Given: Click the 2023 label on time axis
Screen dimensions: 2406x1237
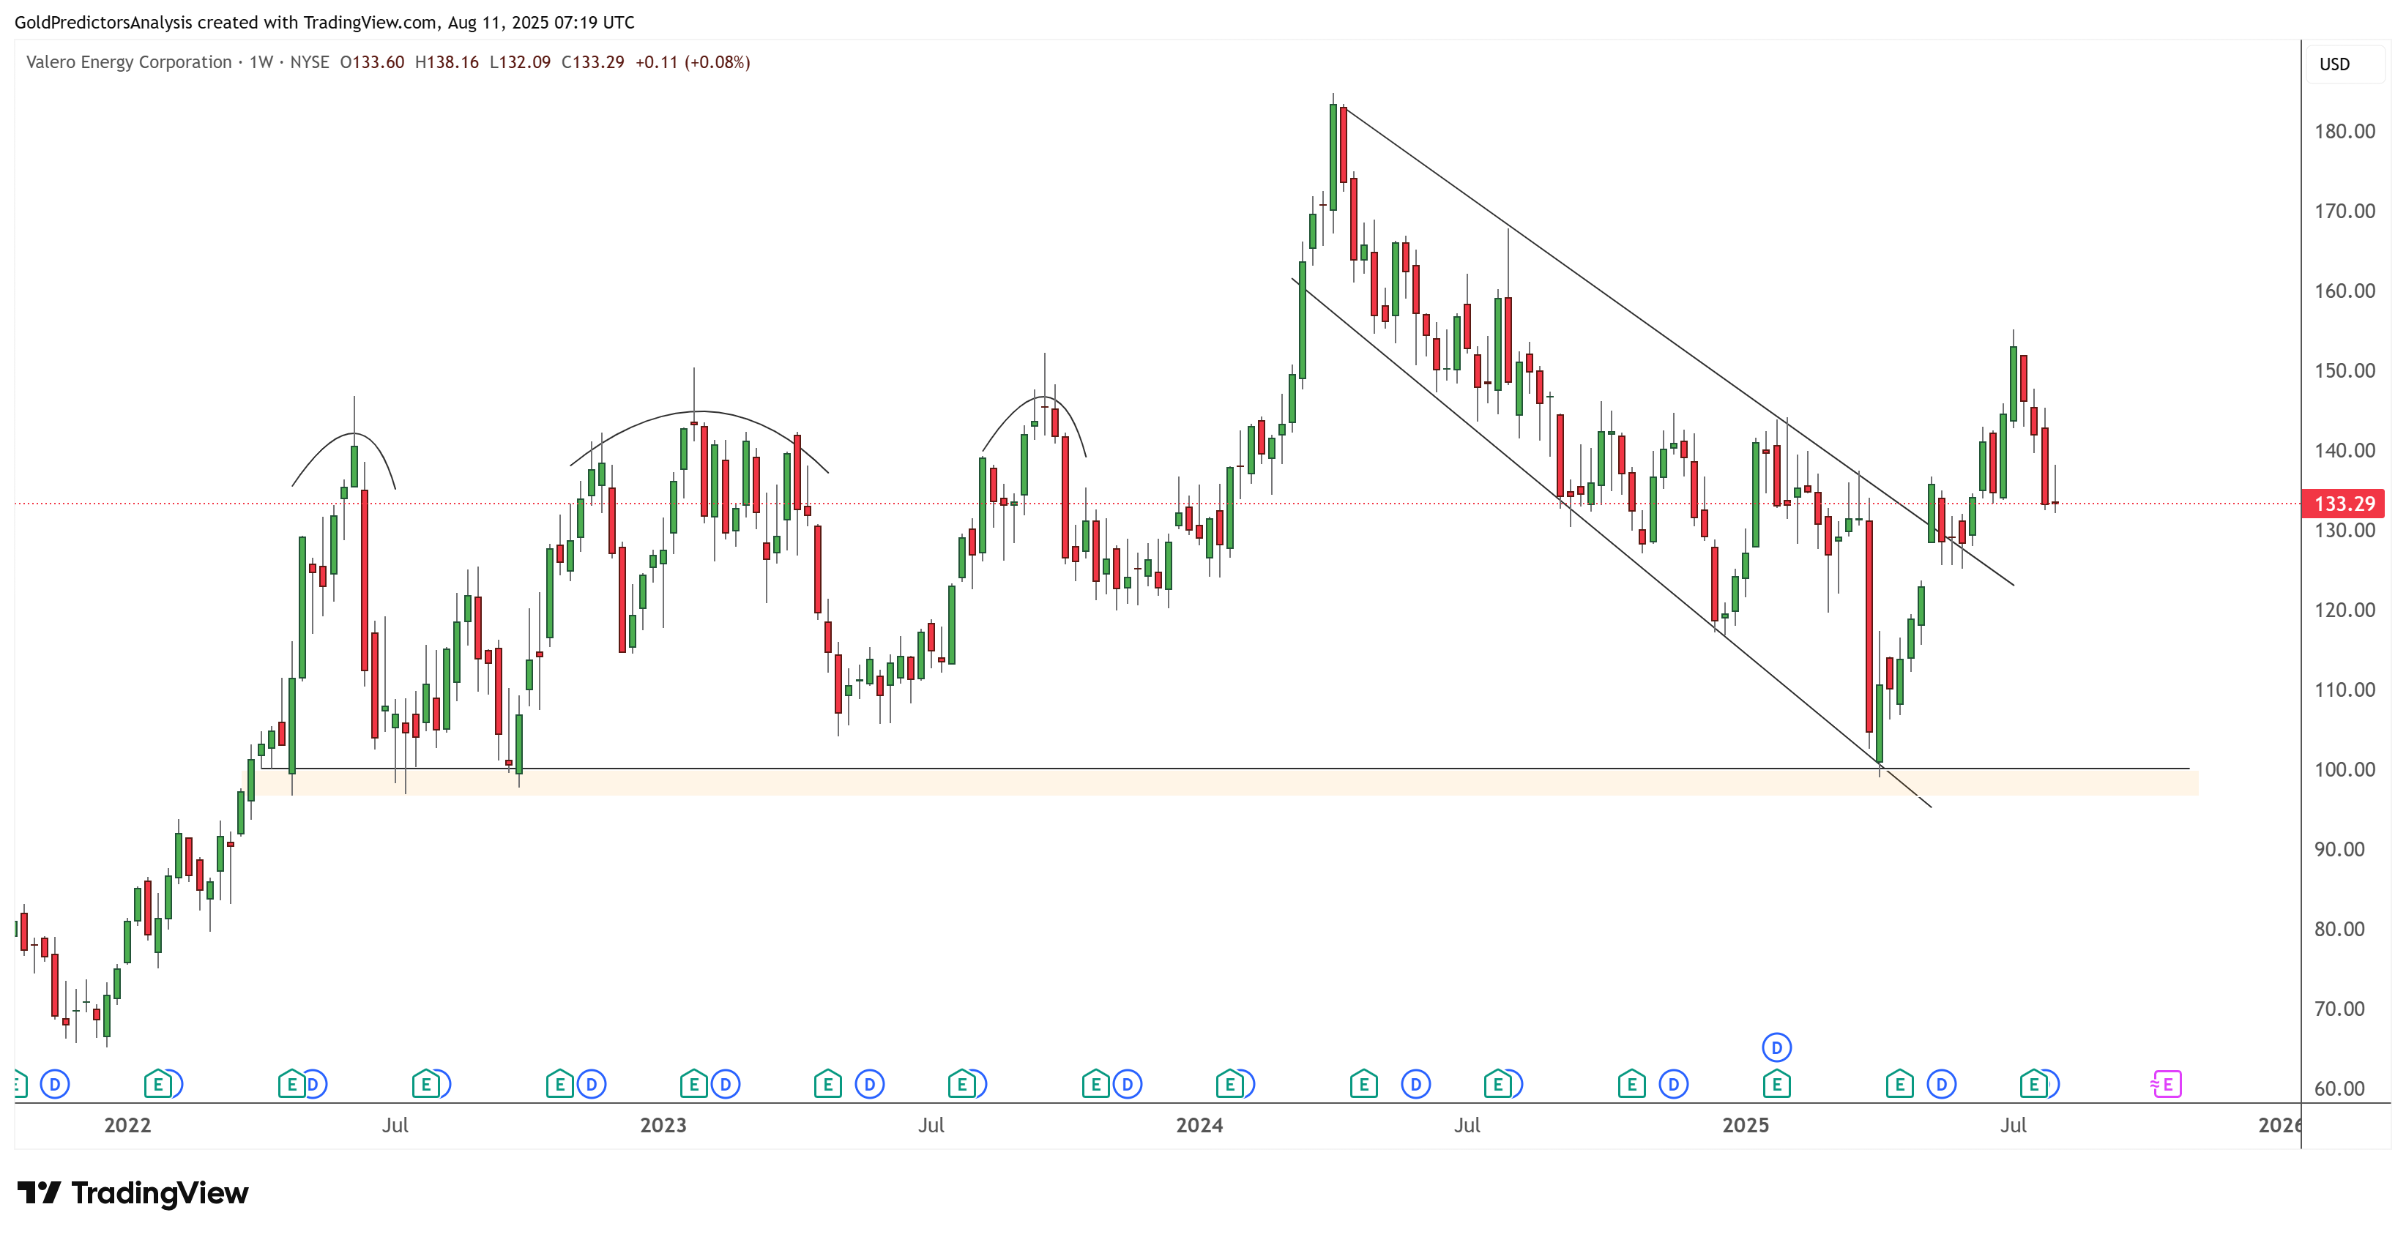Looking at the screenshot, I should pyautogui.click(x=663, y=1125).
